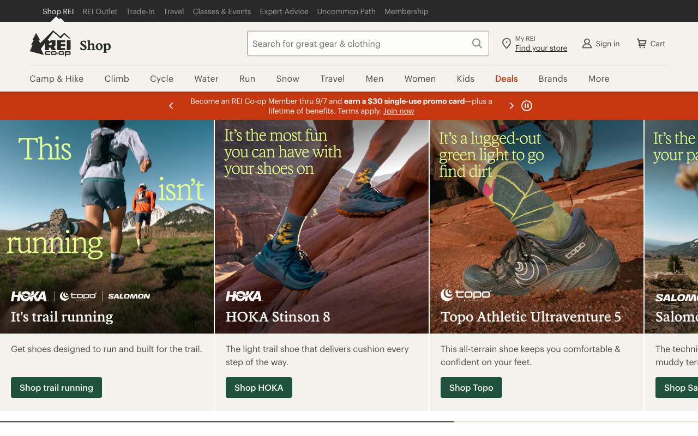Screen dimensions: 698x436
Task: Click Shop trail running button
Action: coord(56,387)
